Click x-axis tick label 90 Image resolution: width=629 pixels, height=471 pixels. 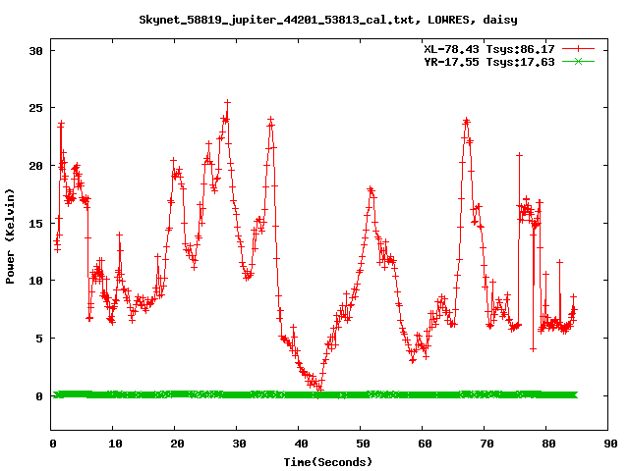[610, 444]
